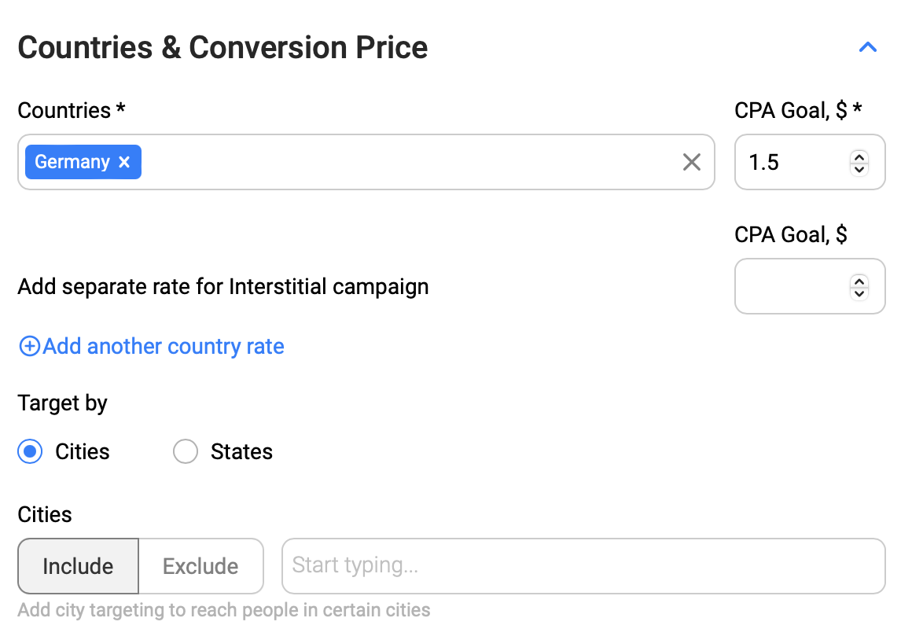Click the 'Countries & Conversion Price' heading
This screenshot has width=912, height=640.
[x=222, y=48]
